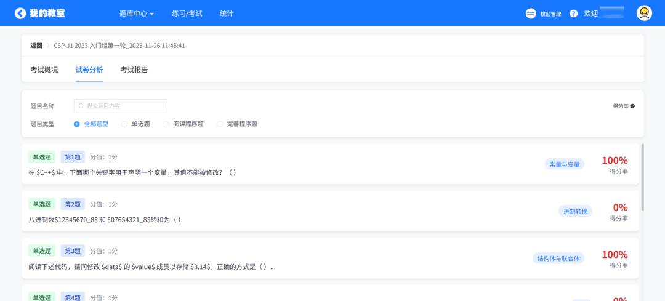The image size is (665, 301).
Task: Click the 第3题 badge
Action: click(x=73, y=251)
